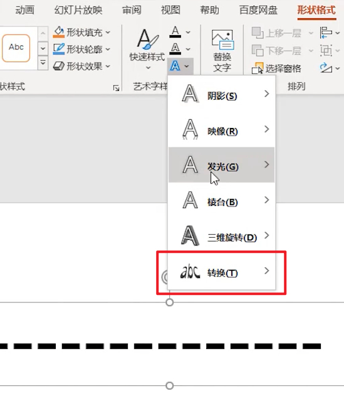Click the Rotate objects icon

click(x=326, y=68)
